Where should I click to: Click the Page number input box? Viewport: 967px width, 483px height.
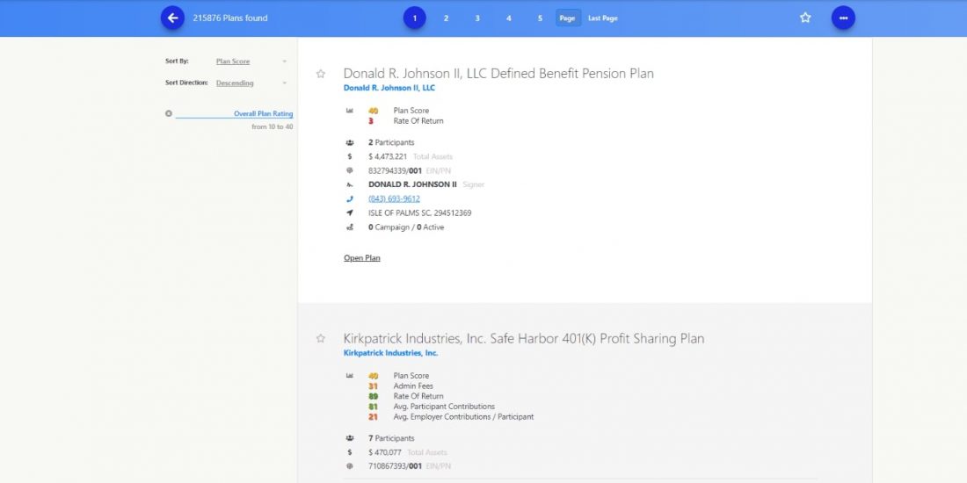coord(568,18)
